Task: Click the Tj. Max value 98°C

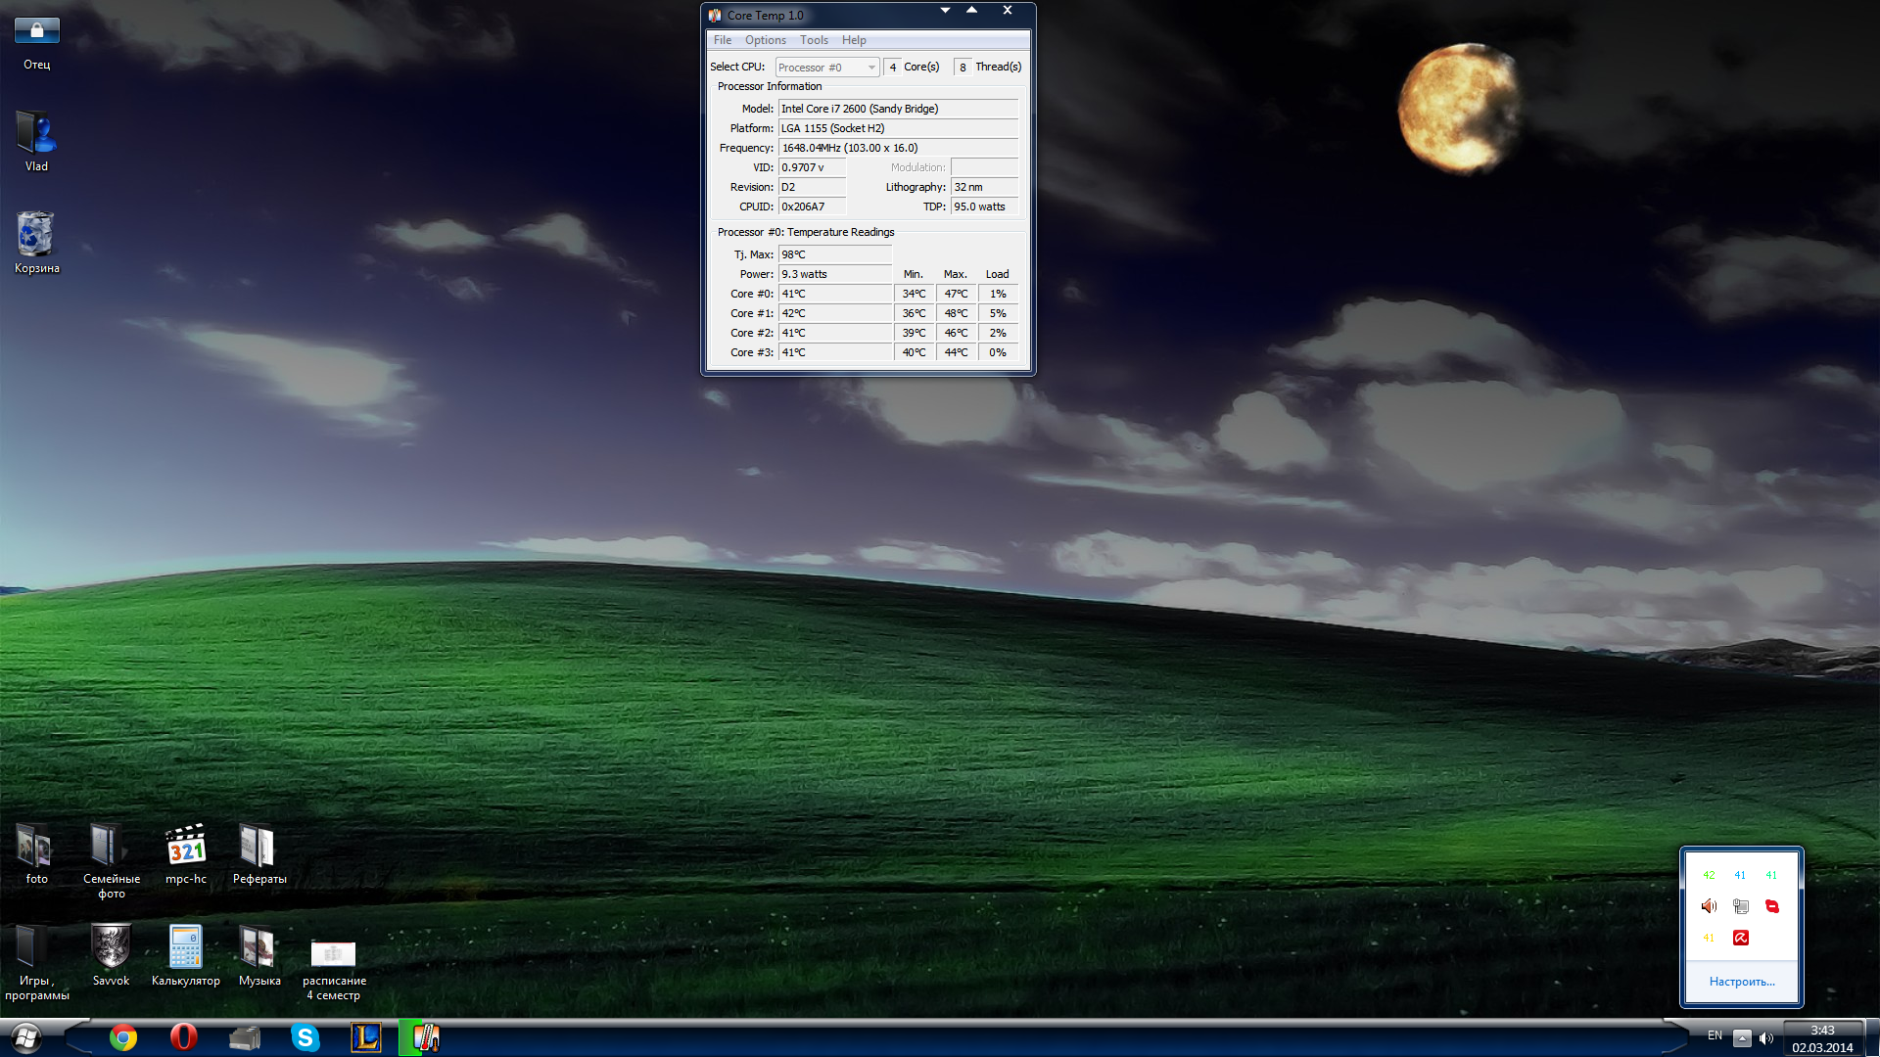Action: click(835, 254)
